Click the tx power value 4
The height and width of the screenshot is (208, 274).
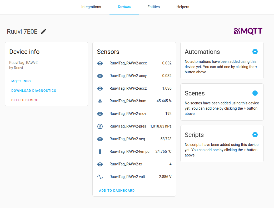(x=170, y=164)
